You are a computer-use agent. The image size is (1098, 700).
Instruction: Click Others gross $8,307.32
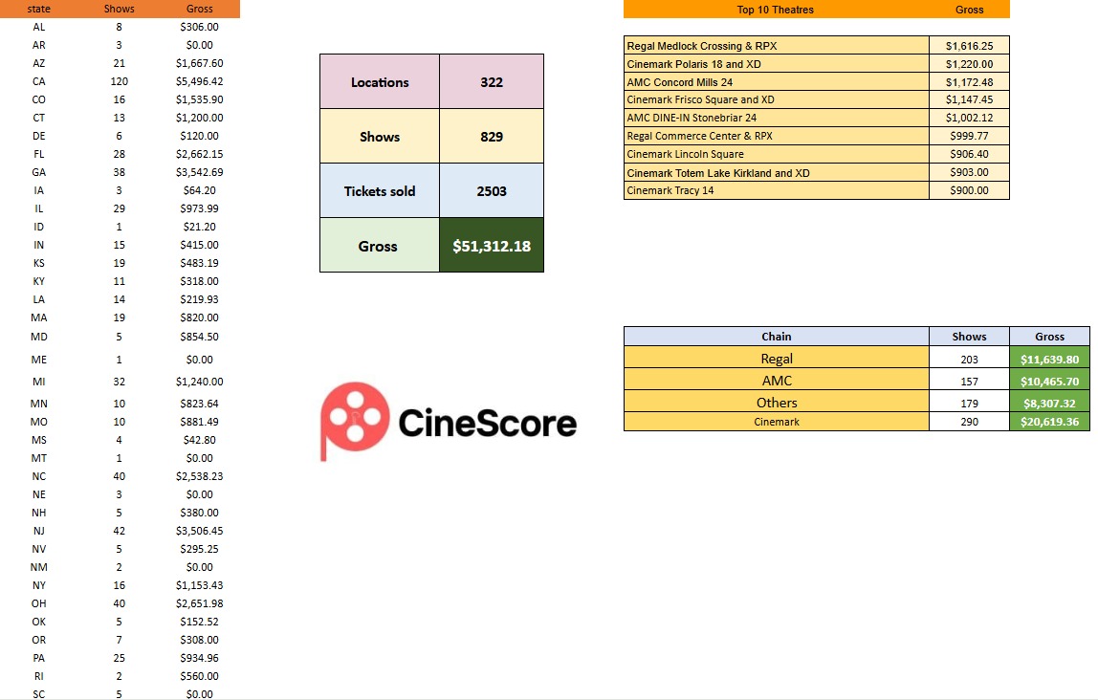(x=1049, y=403)
